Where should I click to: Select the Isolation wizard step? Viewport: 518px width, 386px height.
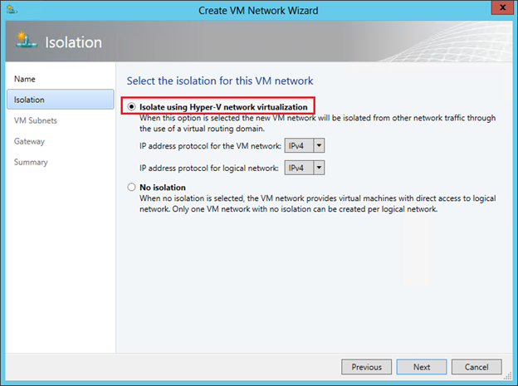tap(61, 100)
